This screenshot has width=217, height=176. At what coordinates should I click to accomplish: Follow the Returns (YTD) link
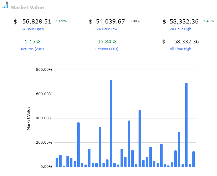tap(107, 49)
